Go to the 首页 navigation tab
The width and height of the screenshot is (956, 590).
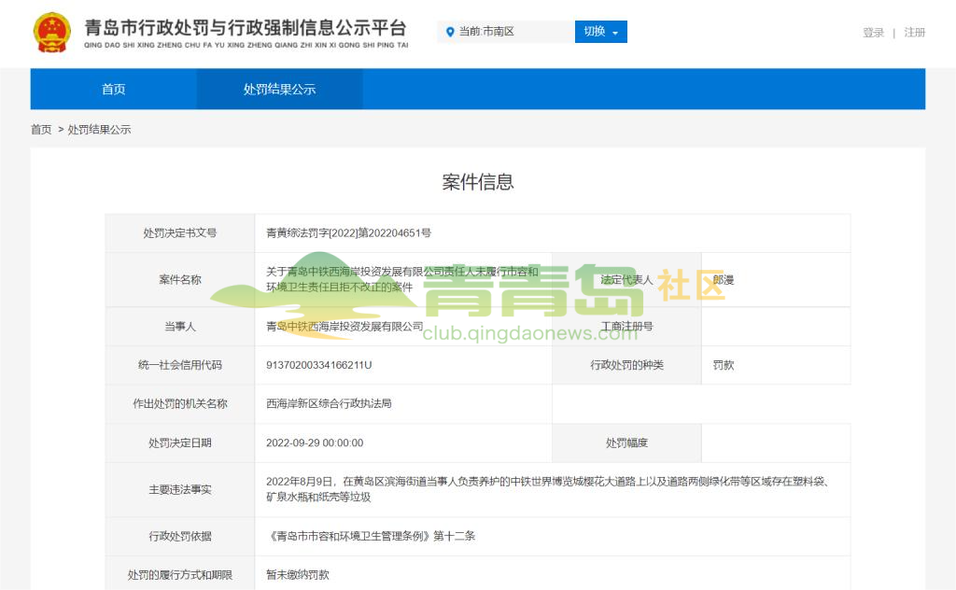click(x=113, y=89)
